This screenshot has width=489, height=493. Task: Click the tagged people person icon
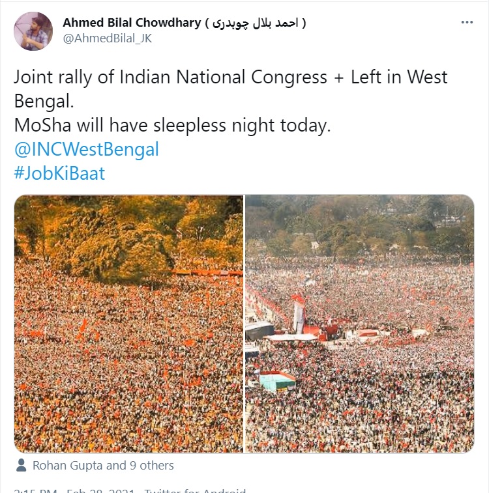coord(22,465)
